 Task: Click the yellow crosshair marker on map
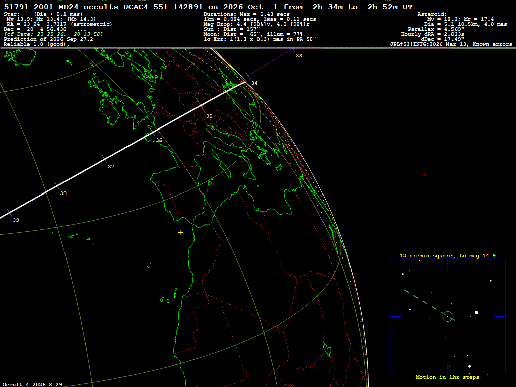click(181, 233)
